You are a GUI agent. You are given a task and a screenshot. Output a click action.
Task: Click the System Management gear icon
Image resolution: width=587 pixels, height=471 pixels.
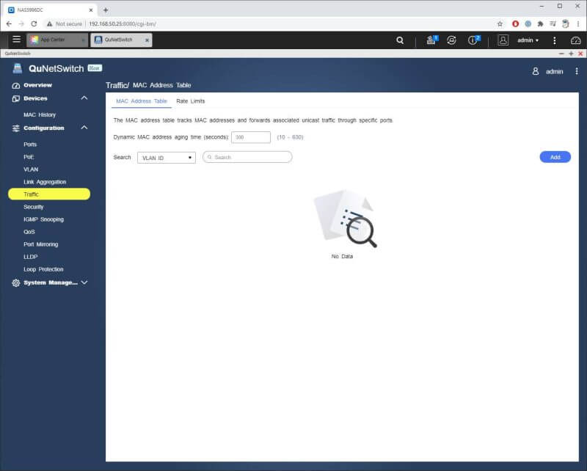click(x=15, y=282)
